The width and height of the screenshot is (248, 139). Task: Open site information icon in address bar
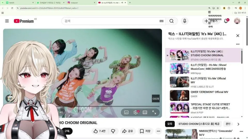tap(18, 8)
